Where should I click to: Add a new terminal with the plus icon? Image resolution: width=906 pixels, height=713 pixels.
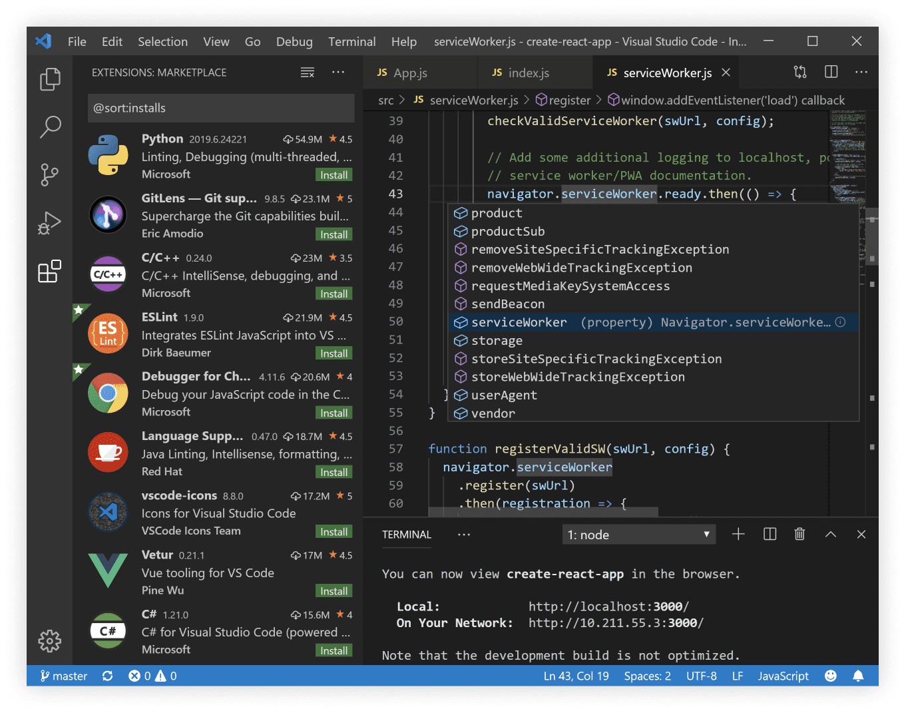tap(738, 534)
